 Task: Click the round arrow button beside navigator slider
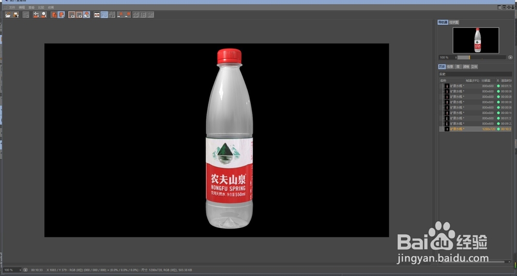point(510,57)
